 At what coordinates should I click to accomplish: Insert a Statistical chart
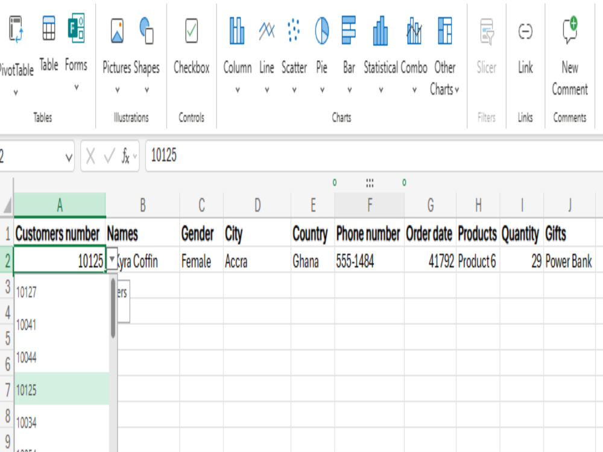click(x=380, y=31)
